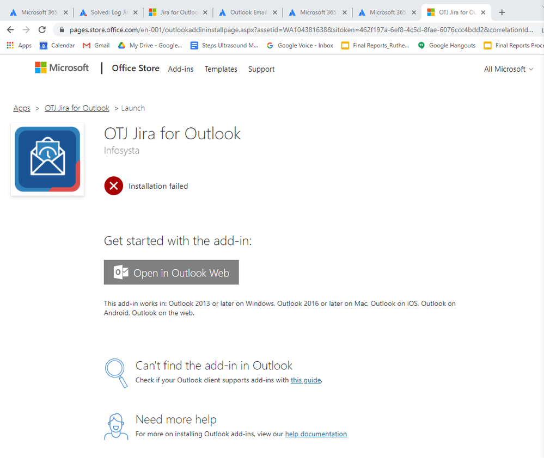Expand the All Microsoft dropdown

pos(508,69)
